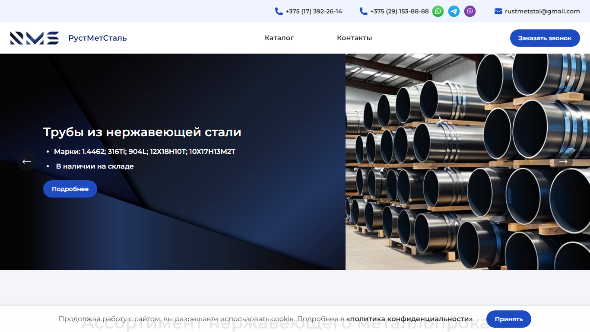Accept cookies with Принять button

[509, 319]
